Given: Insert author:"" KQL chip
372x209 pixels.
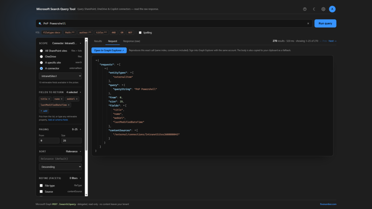Looking at the screenshot, I should [85, 32].
